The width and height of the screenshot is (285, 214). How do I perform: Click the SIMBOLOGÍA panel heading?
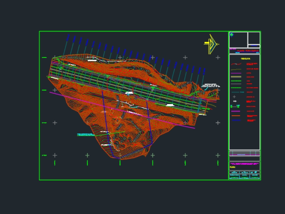tap(246, 58)
